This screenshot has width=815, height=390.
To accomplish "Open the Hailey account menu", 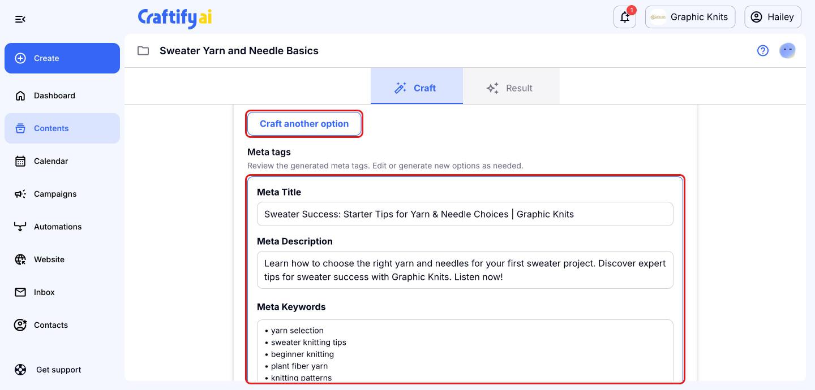I will [773, 17].
